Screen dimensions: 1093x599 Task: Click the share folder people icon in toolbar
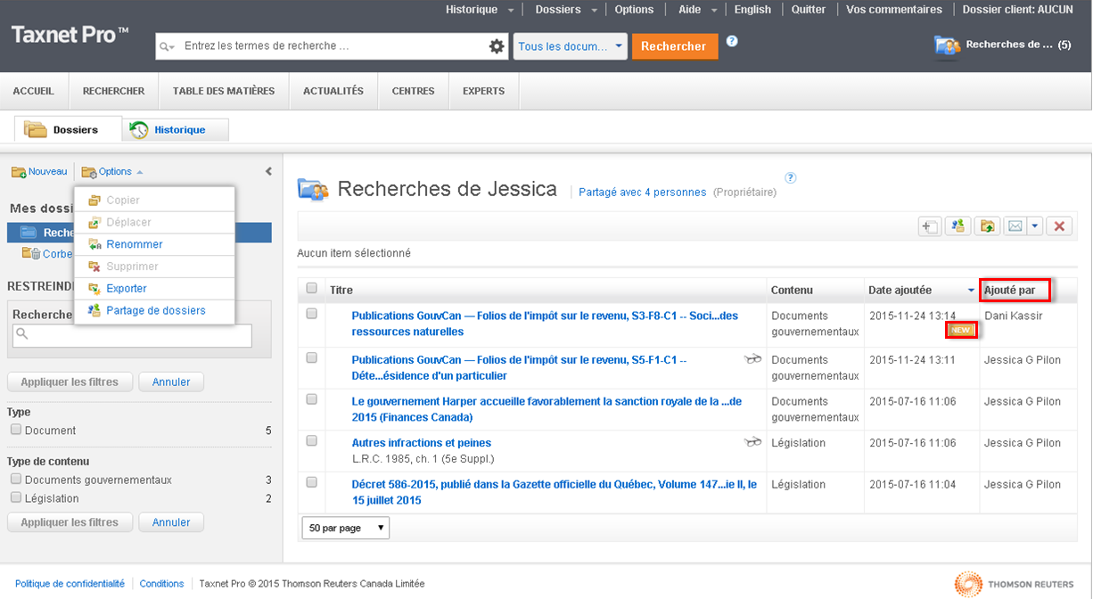(958, 226)
